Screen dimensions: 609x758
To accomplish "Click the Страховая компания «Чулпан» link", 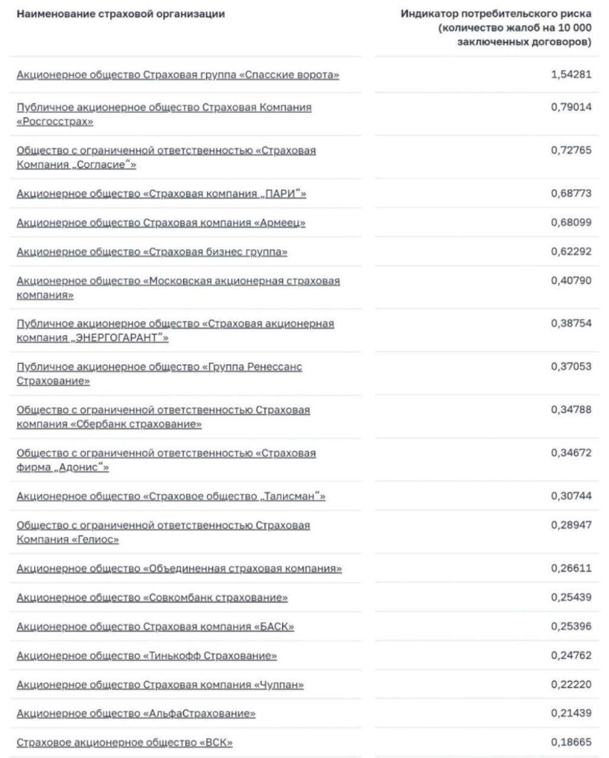I will (160, 685).
